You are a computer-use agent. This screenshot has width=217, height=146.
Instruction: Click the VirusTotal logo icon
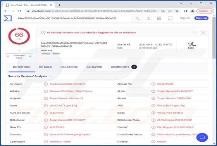point(7,18)
